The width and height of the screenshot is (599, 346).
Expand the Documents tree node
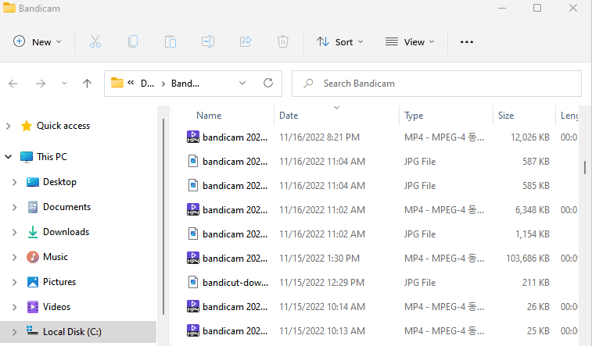point(15,207)
